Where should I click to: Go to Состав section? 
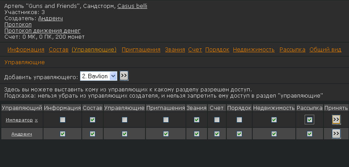point(58,50)
